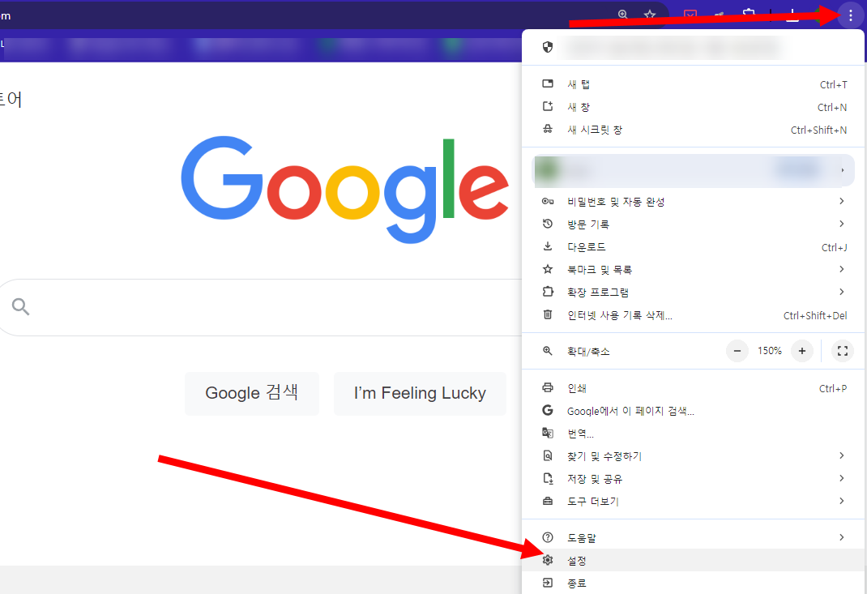This screenshot has height=594, width=867.
Task: Click the Google 검색 button
Action: (x=251, y=393)
